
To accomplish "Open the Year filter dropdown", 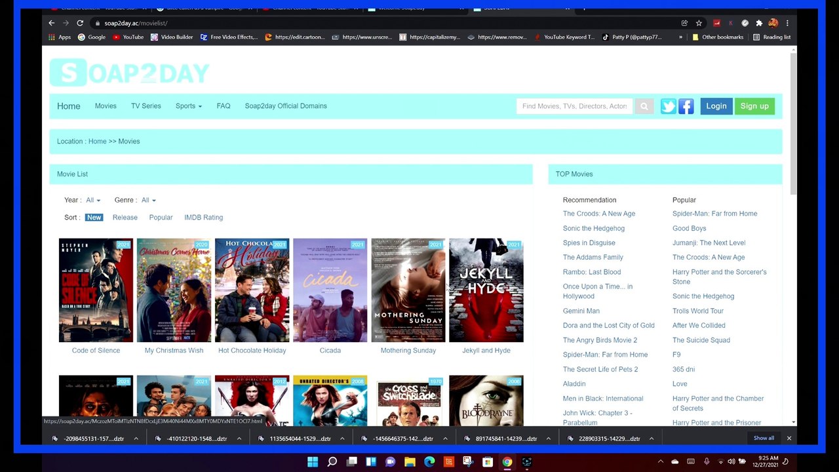I will [93, 200].
